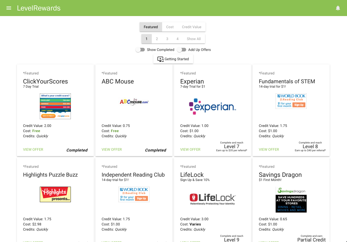Viewport: 347px width, 242px height.
Task: Click Level 8 reward on Fundamentals of STEM
Action: tap(310, 147)
